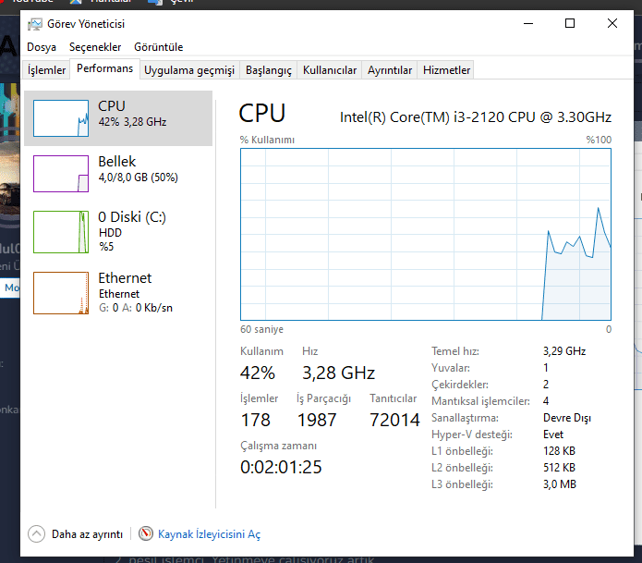
Task: Select the Bellek memory graph thumbnail
Action: point(61,173)
